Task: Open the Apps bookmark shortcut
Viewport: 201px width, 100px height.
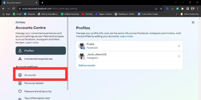Action: pyautogui.click(x=6, y=14)
